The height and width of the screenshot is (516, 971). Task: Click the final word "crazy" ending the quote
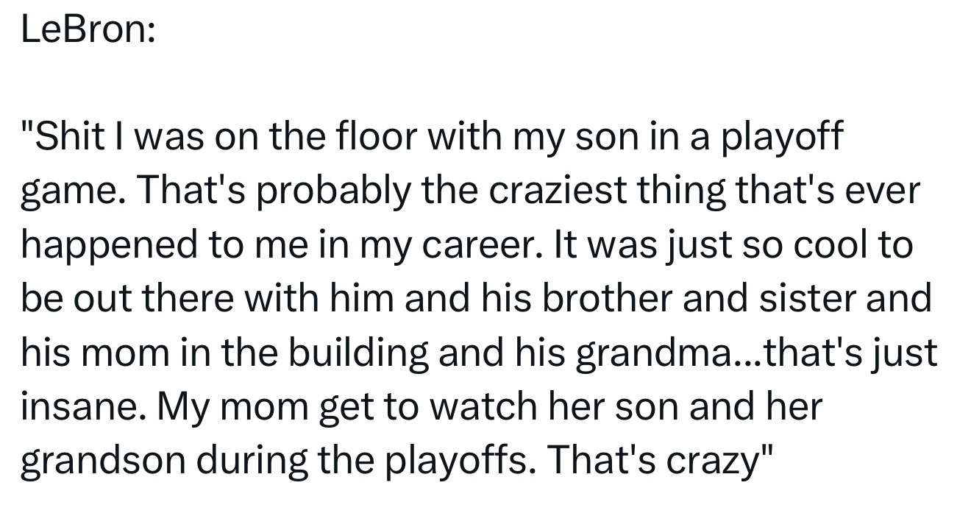coord(716,459)
